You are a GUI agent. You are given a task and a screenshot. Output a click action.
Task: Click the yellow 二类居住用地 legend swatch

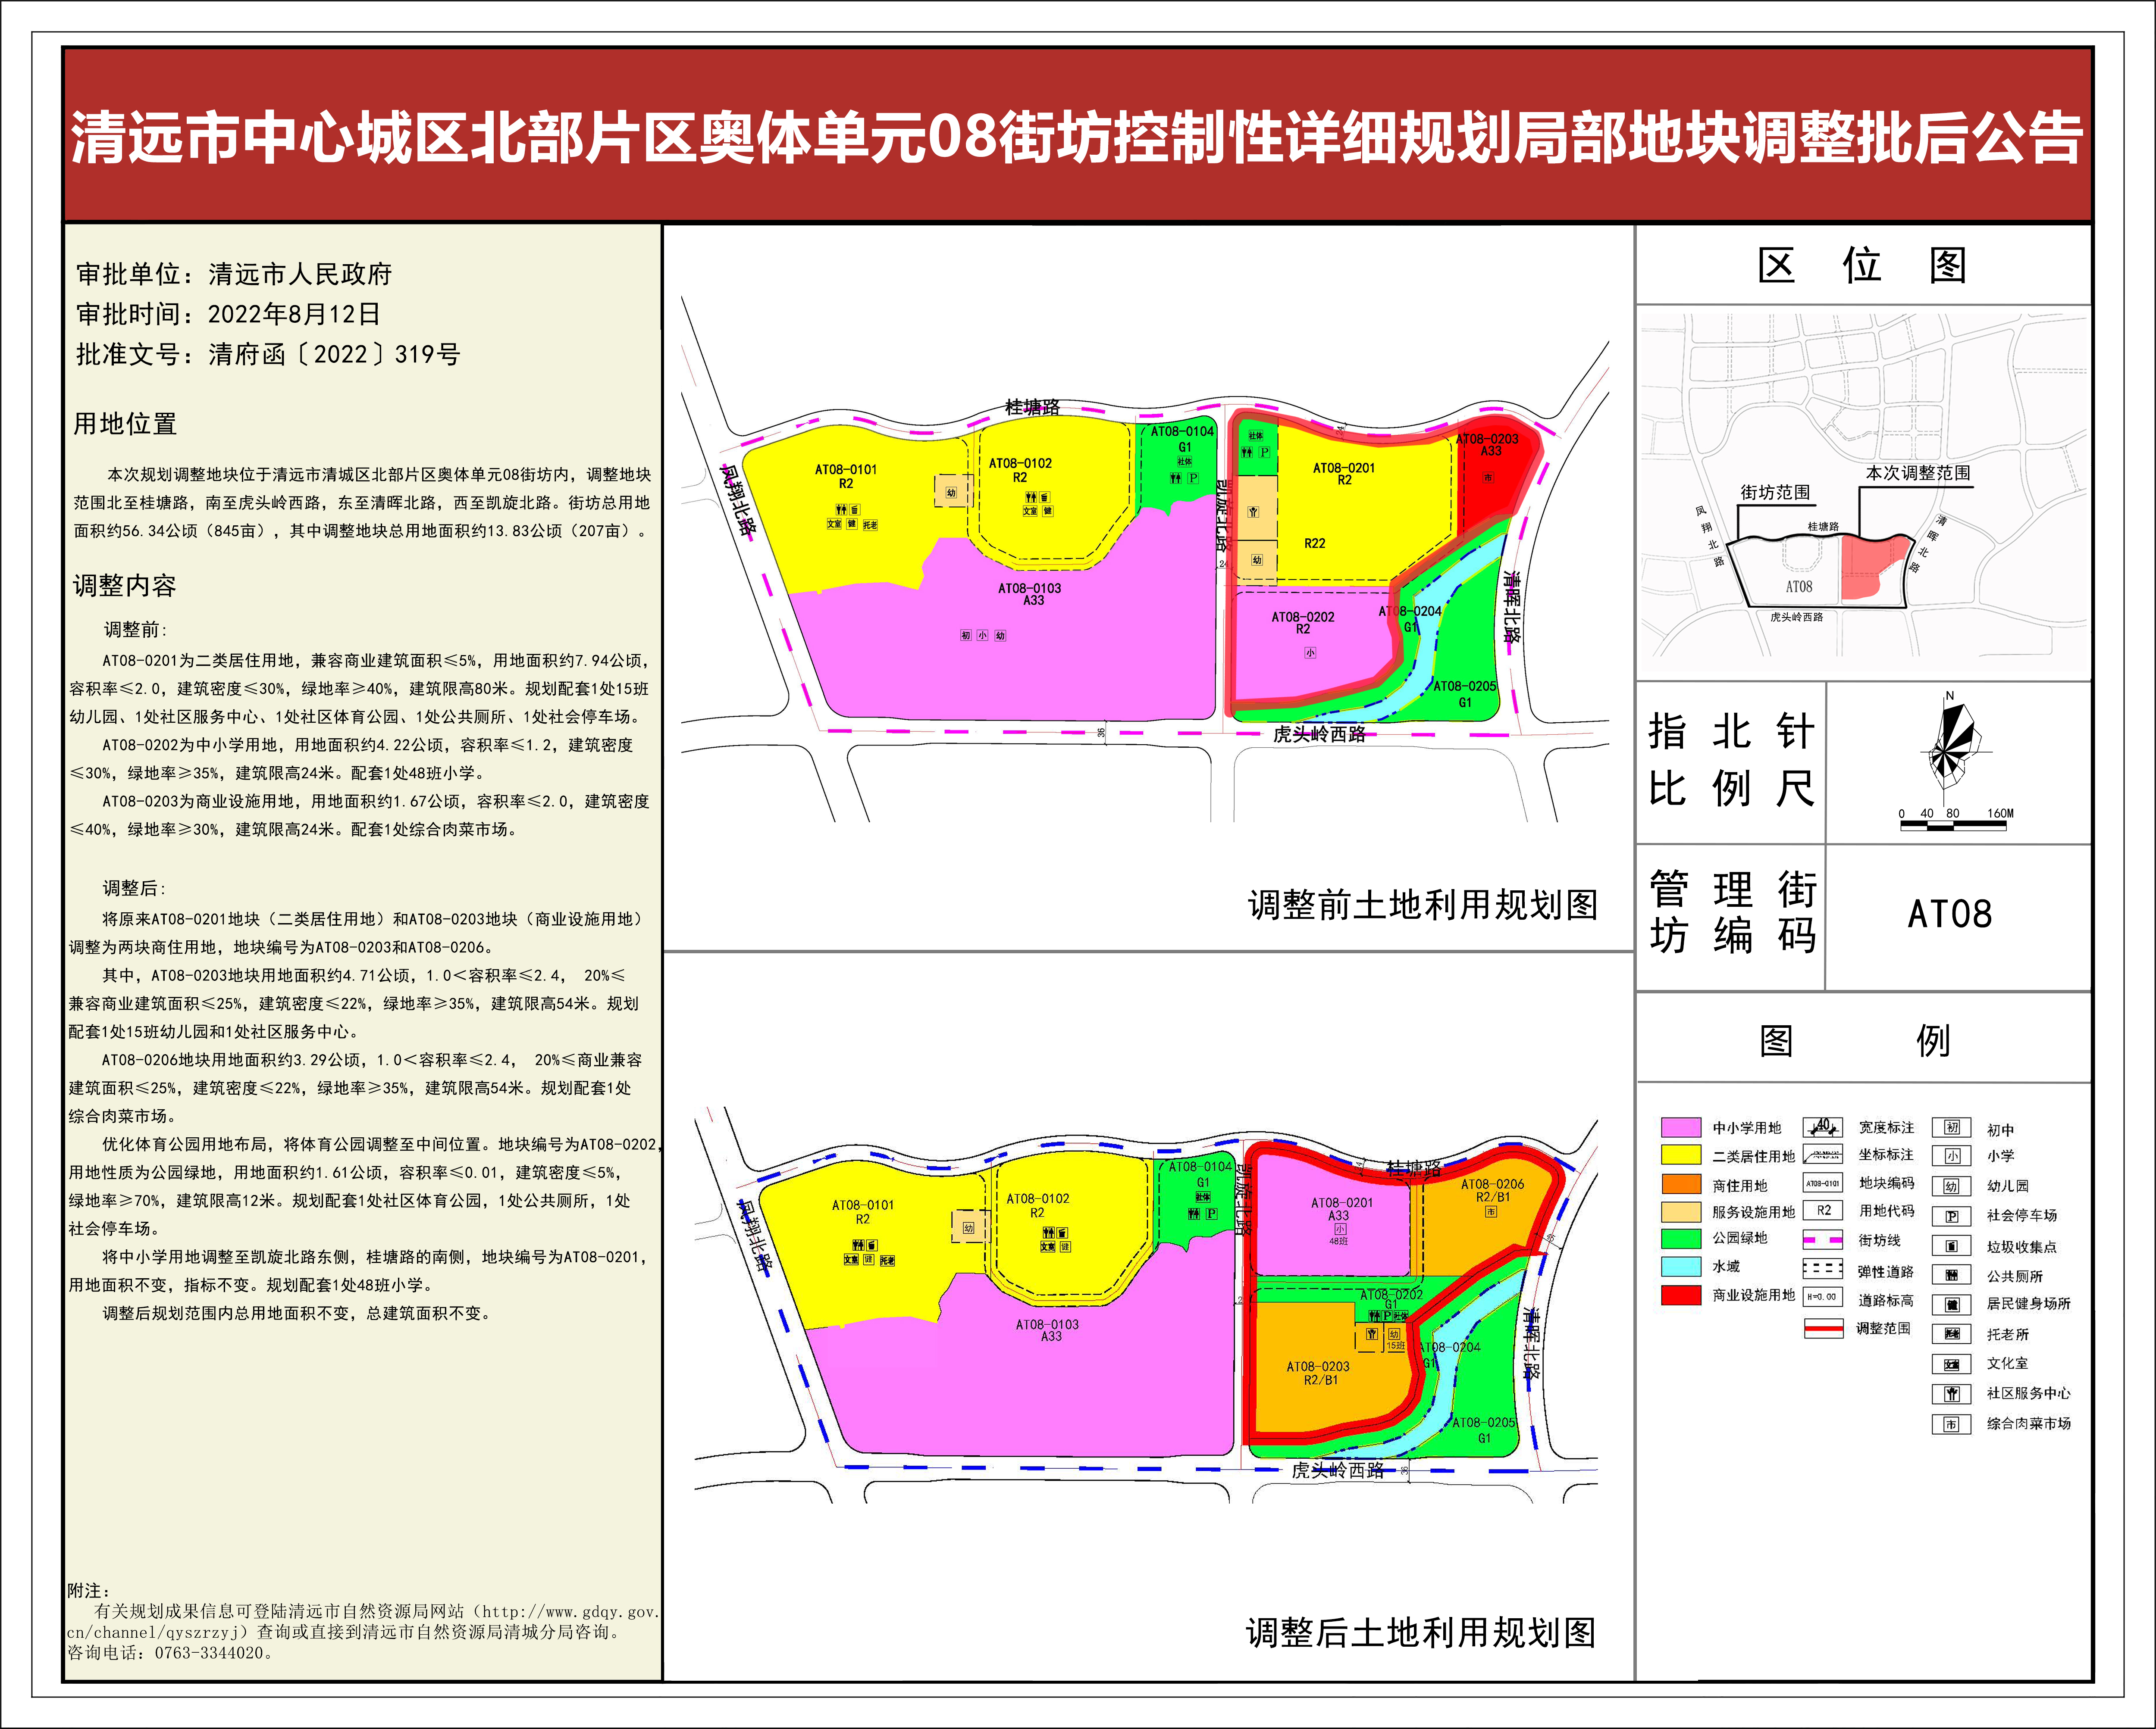(x=1681, y=1155)
